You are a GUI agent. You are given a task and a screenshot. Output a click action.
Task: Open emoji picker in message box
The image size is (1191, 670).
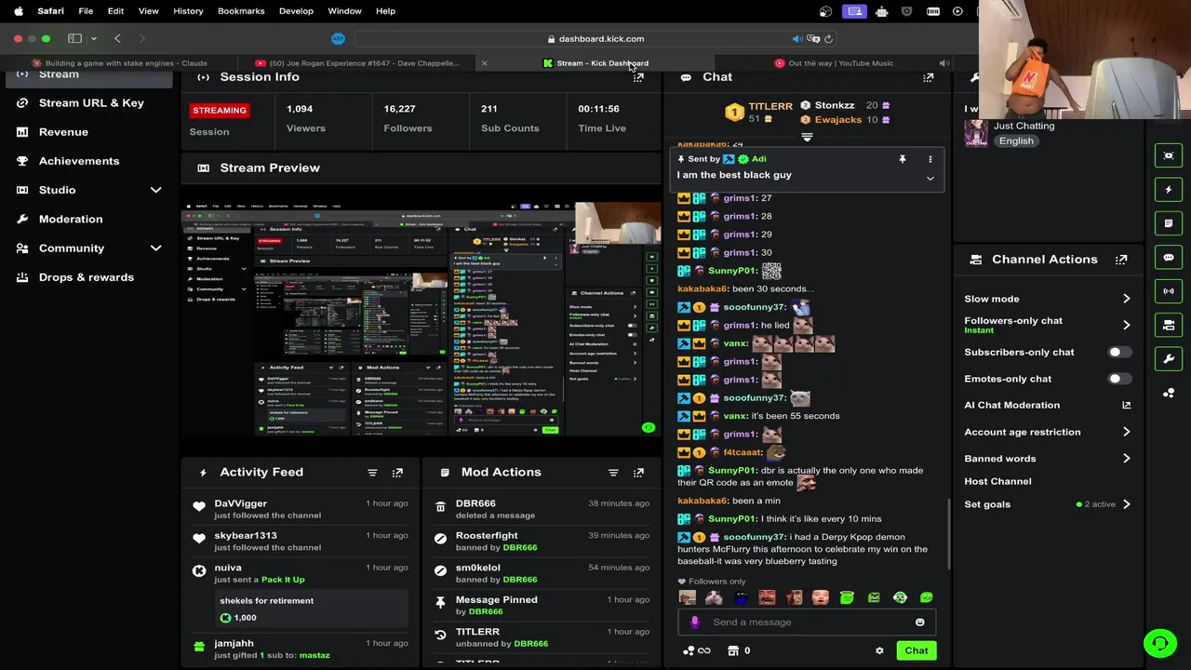[920, 623]
